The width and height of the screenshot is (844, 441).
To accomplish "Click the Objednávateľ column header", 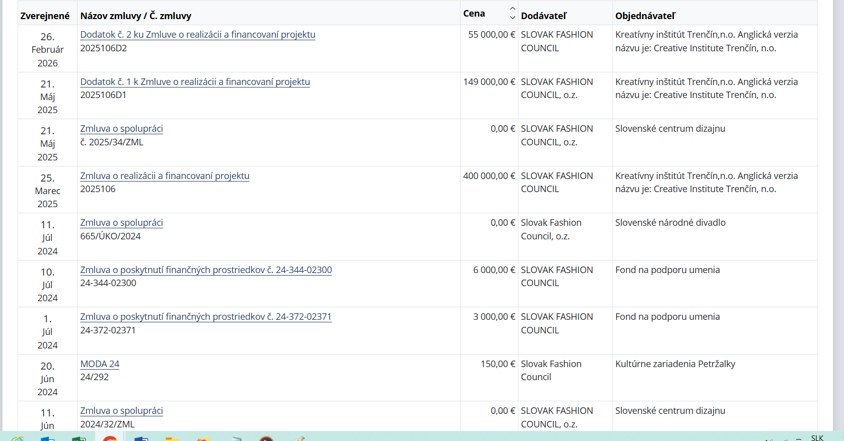I will pyautogui.click(x=645, y=16).
